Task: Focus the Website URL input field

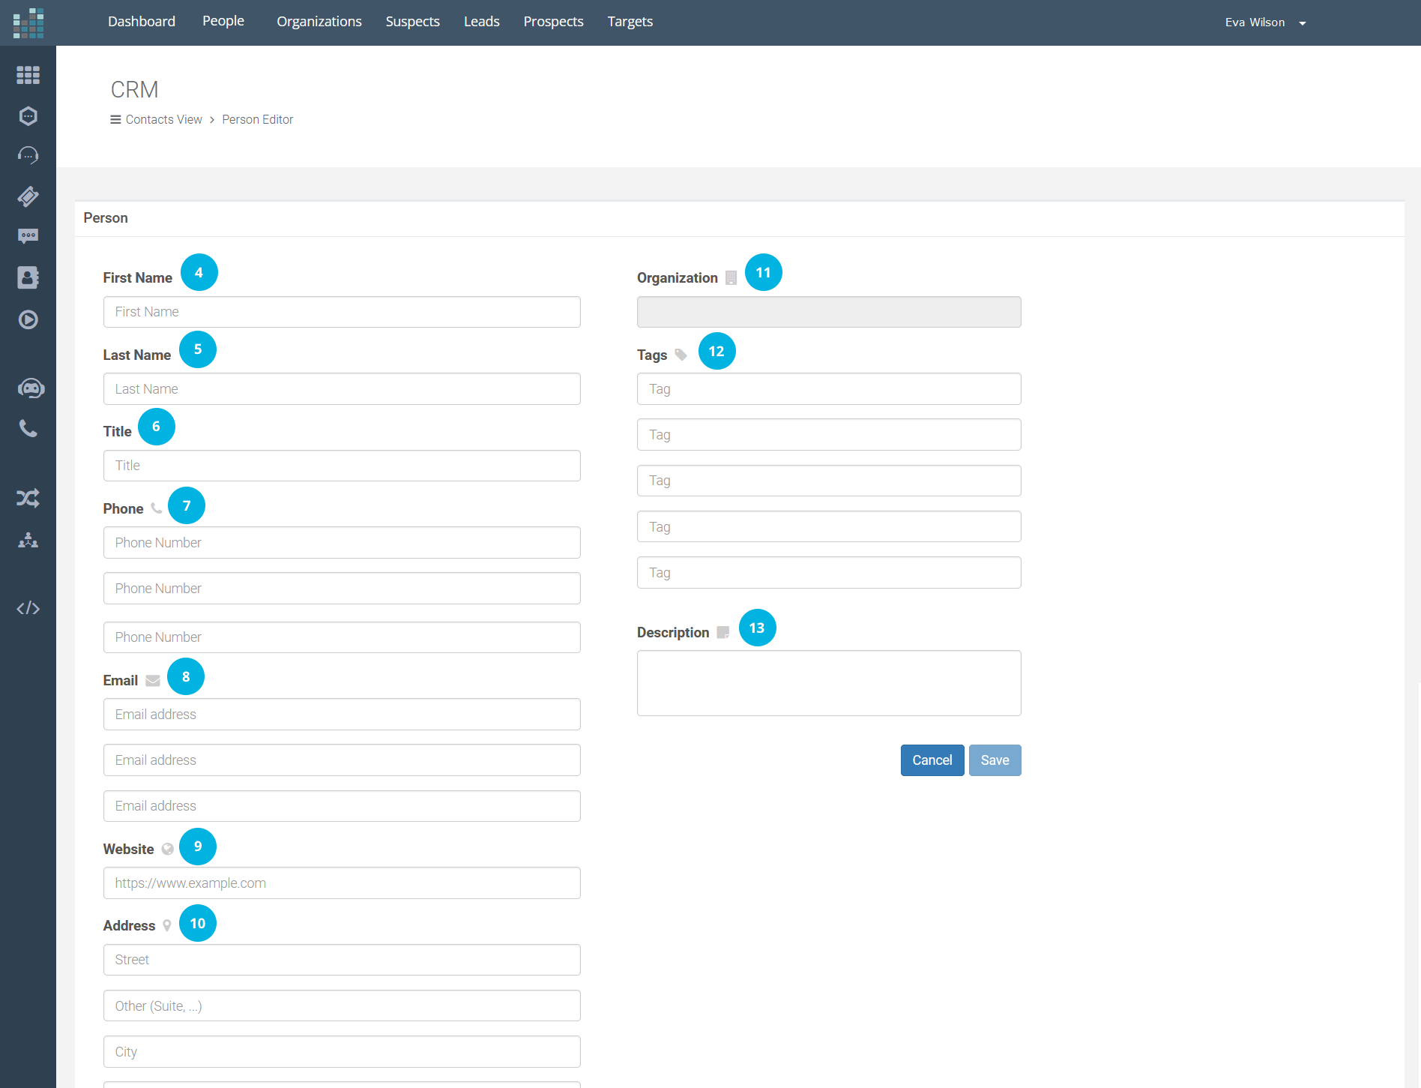Action: (x=342, y=883)
